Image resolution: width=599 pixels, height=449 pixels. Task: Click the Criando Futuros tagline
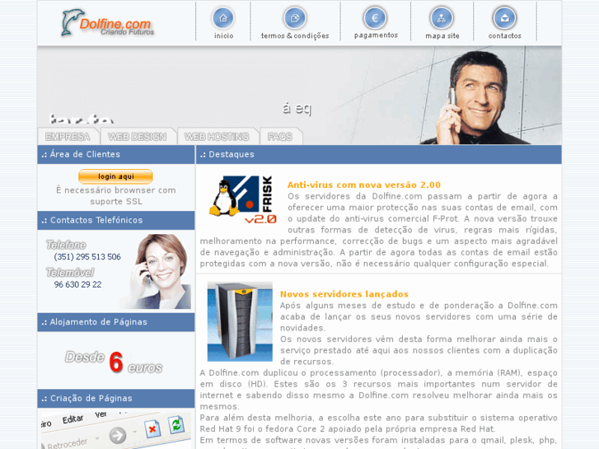point(127,32)
